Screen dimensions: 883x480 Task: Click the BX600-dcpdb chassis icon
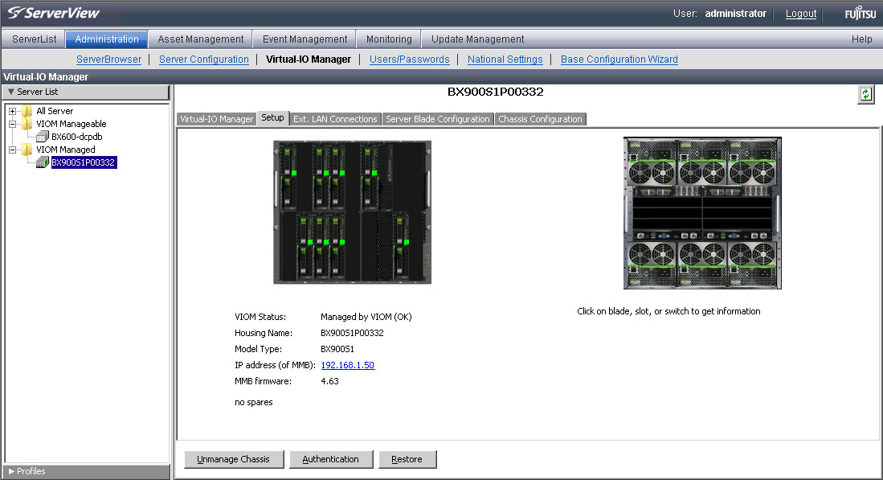(x=43, y=137)
